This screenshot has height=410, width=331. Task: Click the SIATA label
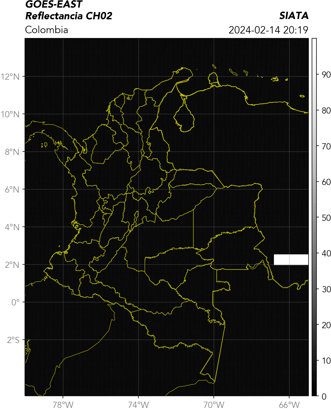(294, 16)
